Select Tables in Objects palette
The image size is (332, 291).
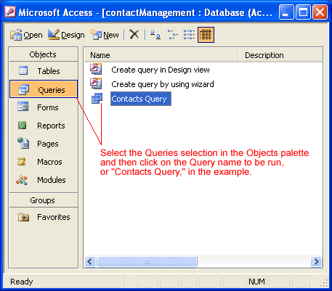pos(44,71)
